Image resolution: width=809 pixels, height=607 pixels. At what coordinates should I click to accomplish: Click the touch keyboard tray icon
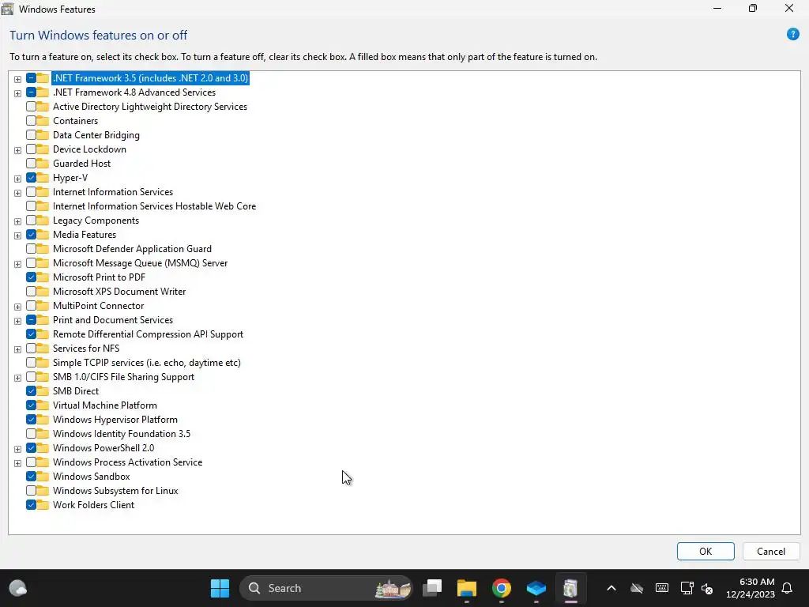[x=661, y=588]
